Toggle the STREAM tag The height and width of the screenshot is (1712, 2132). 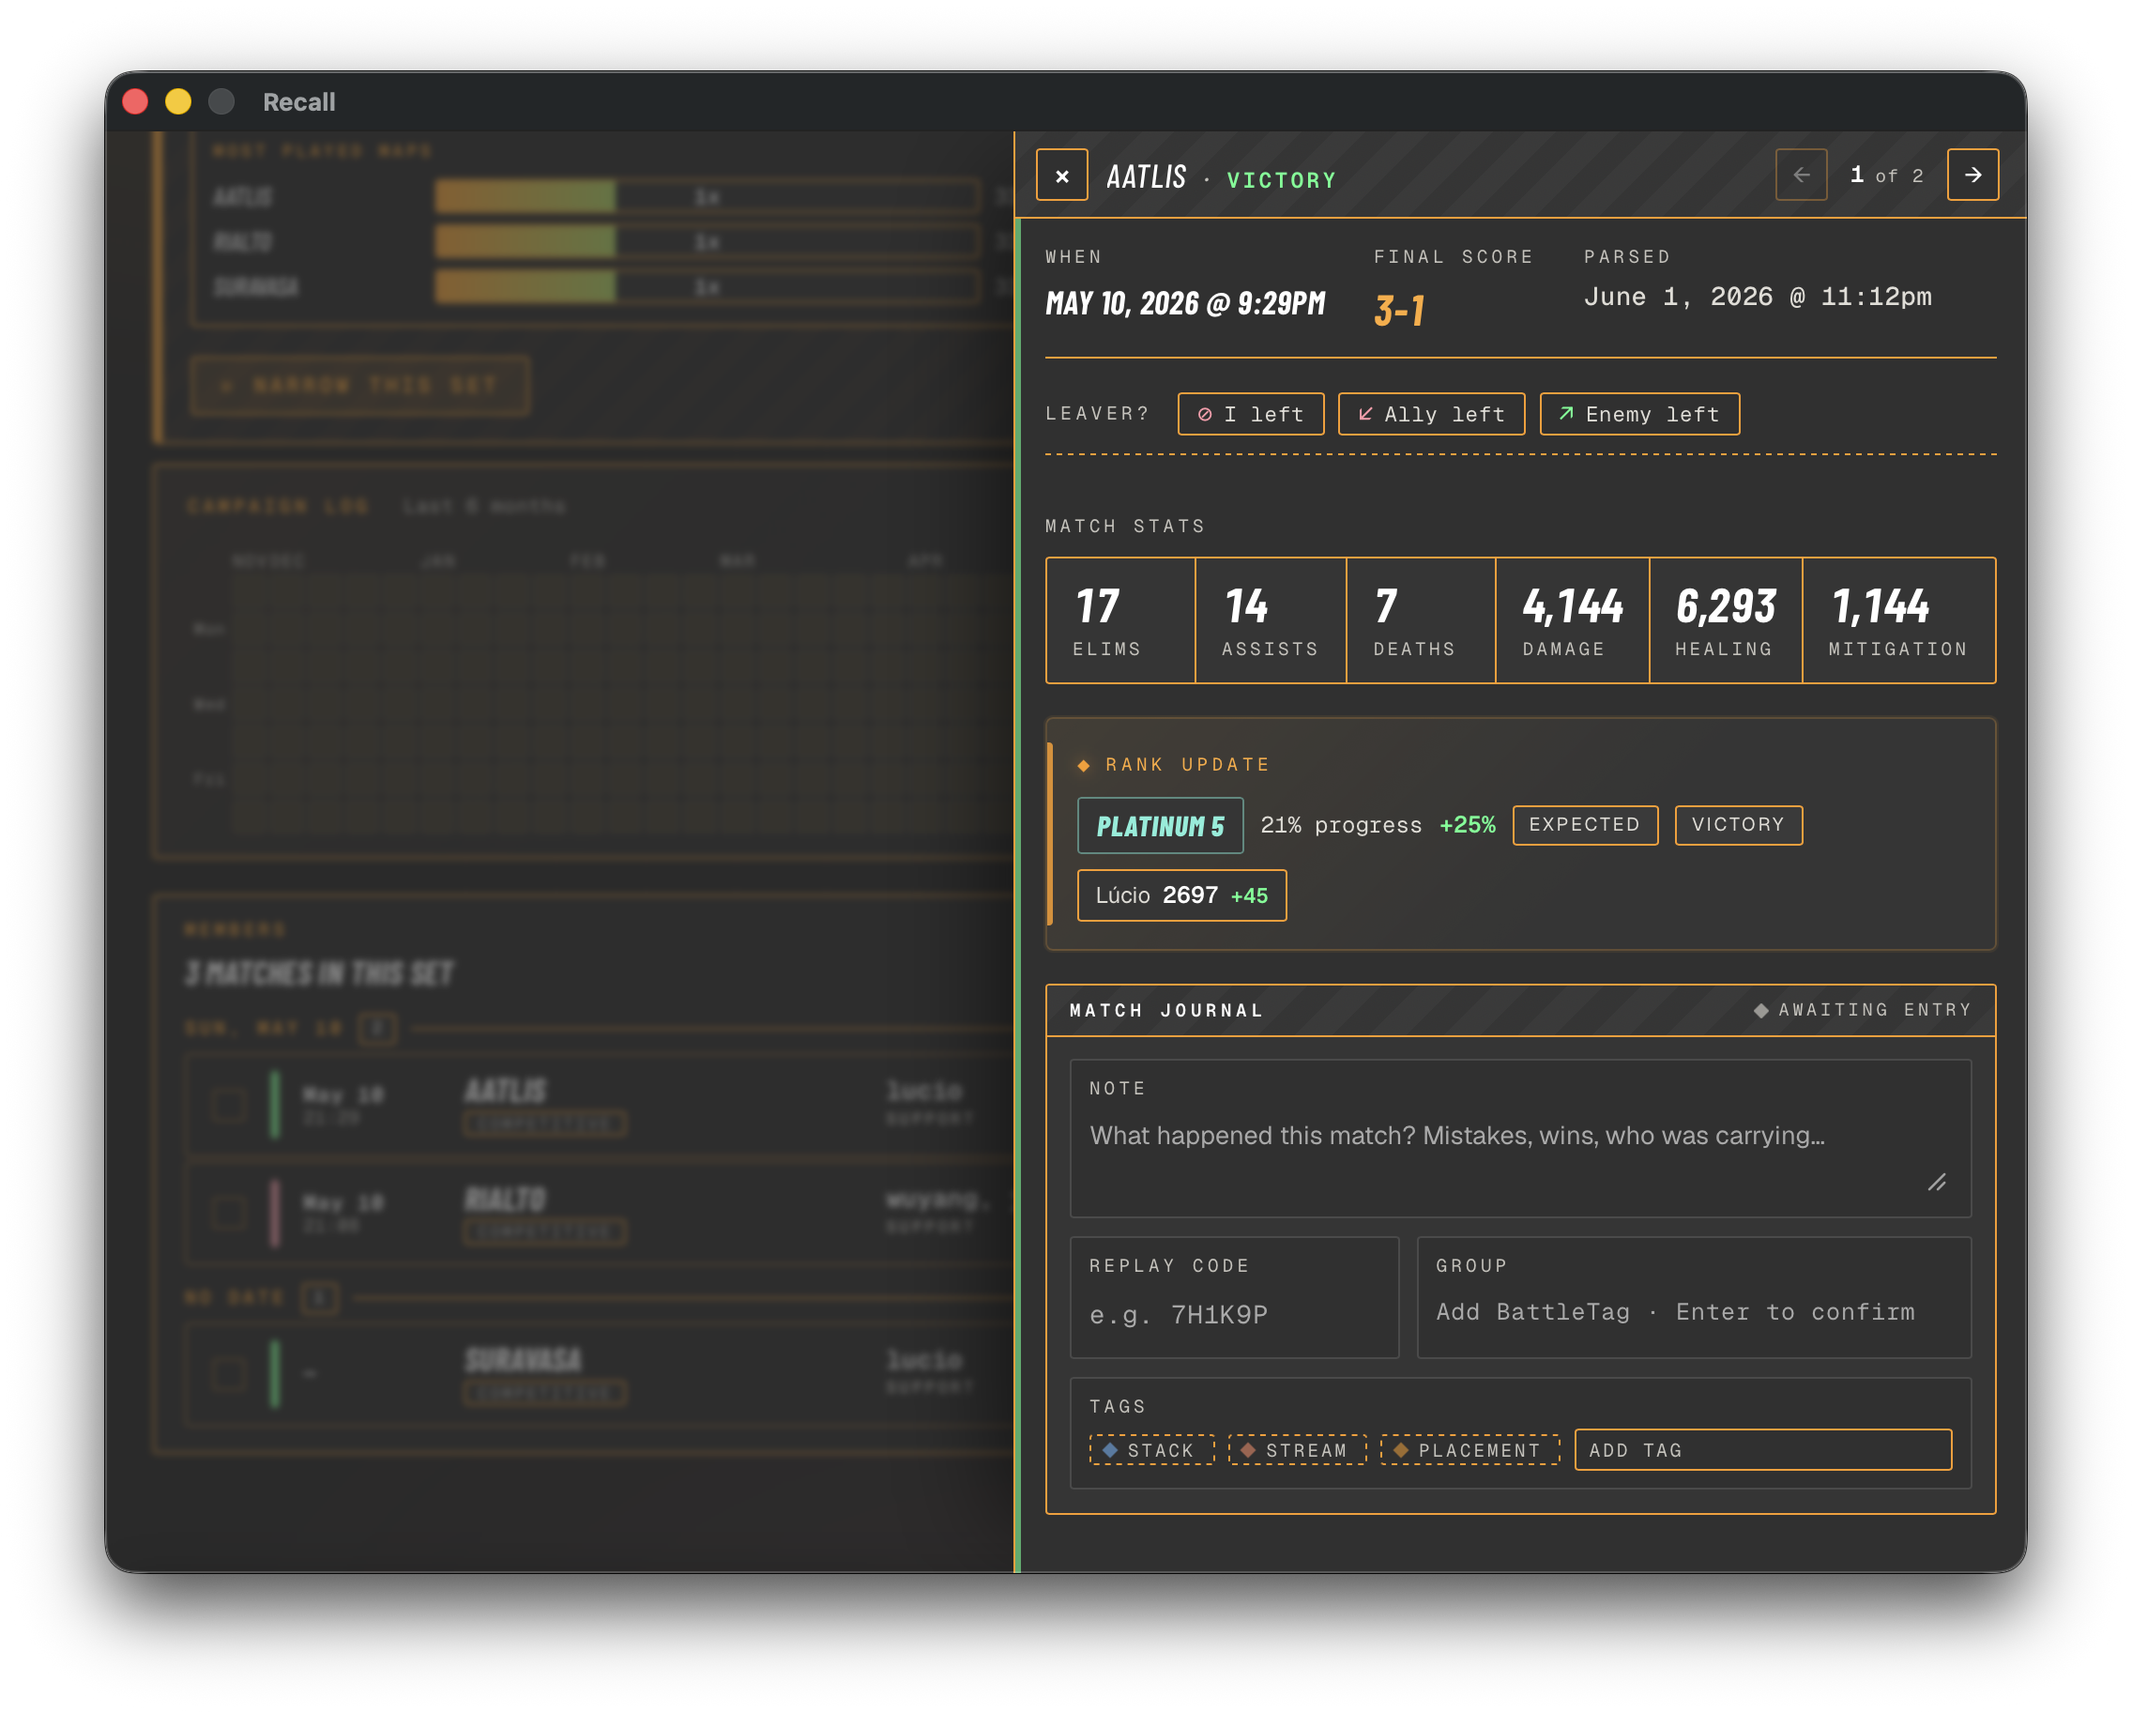coord(1298,1450)
